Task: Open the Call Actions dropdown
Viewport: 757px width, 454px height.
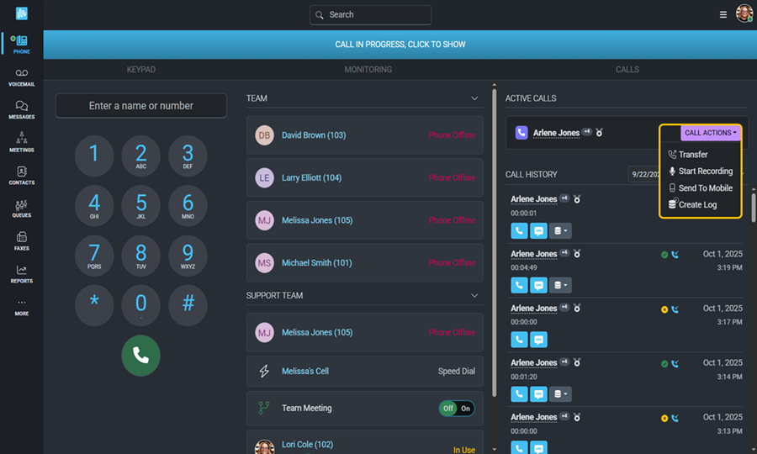Action: (x=710, y=133)
